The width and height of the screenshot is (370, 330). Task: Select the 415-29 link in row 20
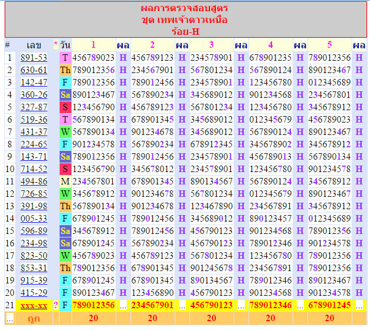click(x=34, y=293)
